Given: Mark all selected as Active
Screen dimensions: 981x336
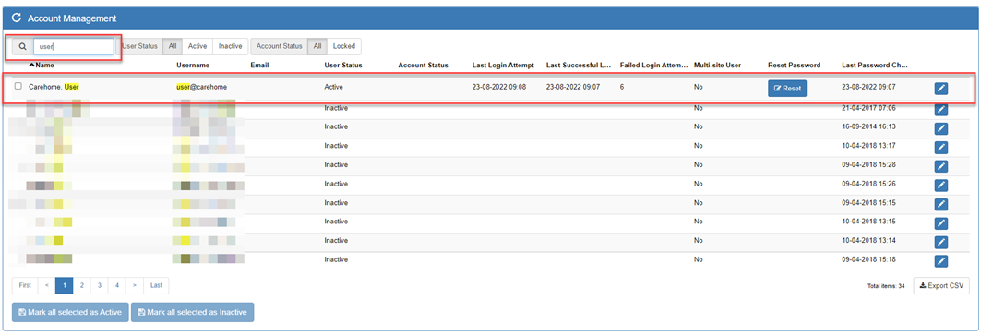Looking at the screenshot, I should [70, 312].
